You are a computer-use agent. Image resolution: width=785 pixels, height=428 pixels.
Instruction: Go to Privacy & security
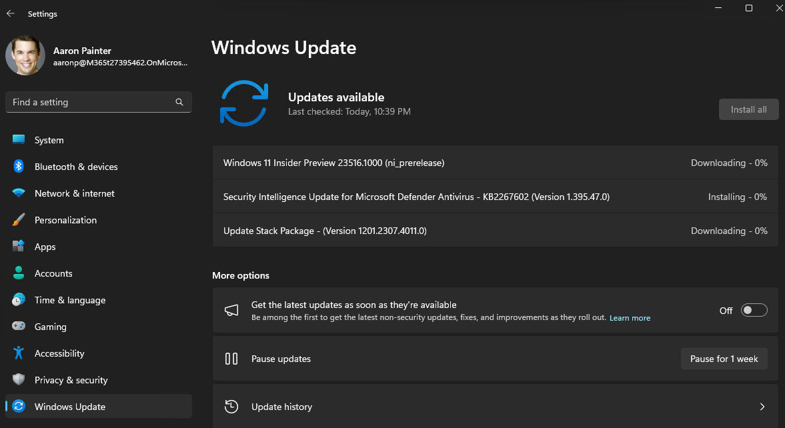(x=99, y=380)
